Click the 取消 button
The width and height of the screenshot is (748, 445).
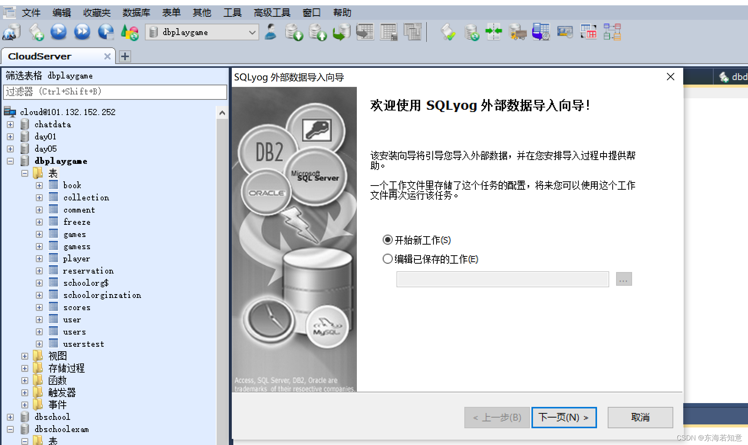coord(640,417)
